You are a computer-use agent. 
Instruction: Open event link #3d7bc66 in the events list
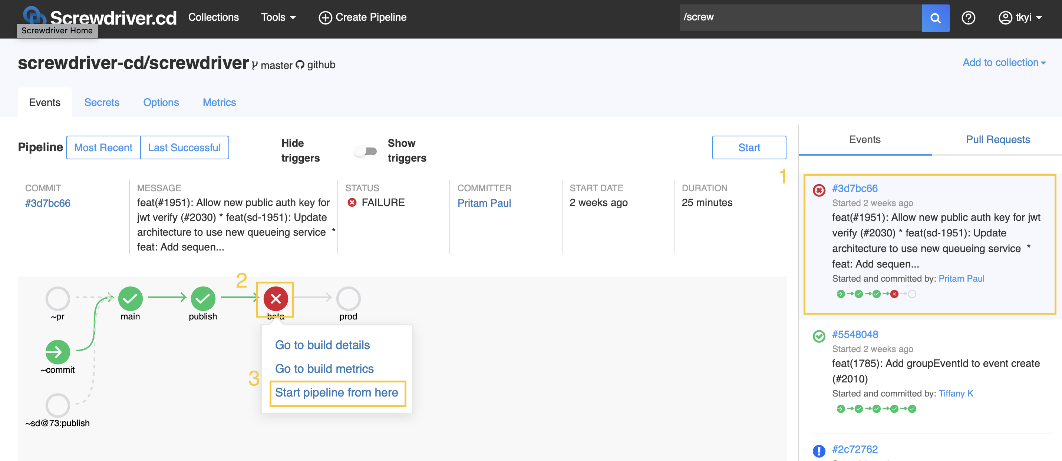tap(854, 188)
